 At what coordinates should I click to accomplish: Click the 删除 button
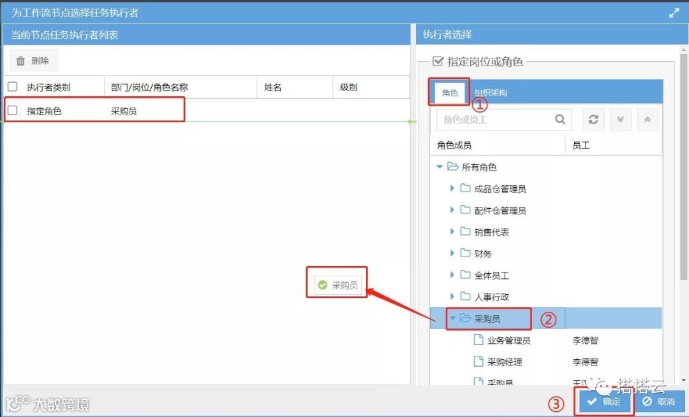point(33,60)
